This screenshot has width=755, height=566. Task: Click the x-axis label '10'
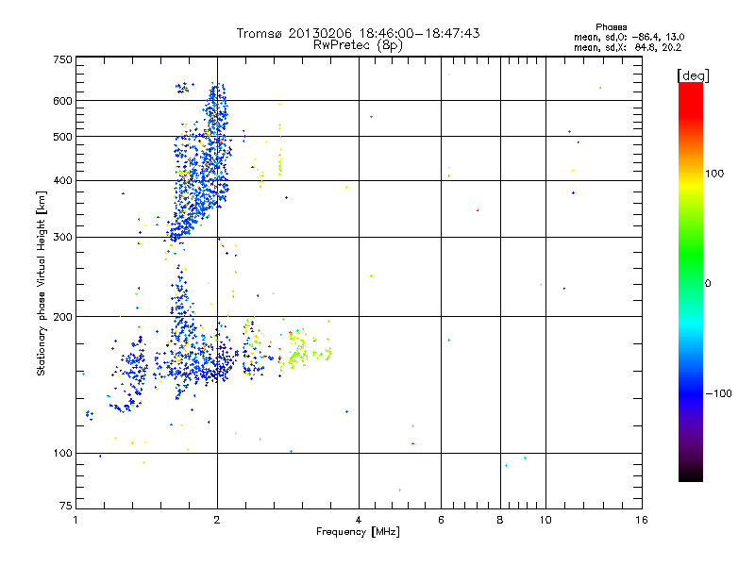pos(545,520)
